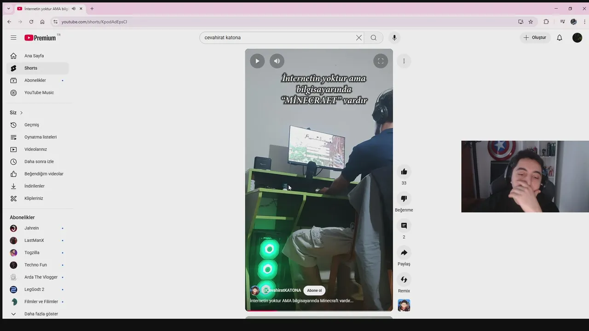
Task: Open İndirilenler downloads
Action: (38, 186)
